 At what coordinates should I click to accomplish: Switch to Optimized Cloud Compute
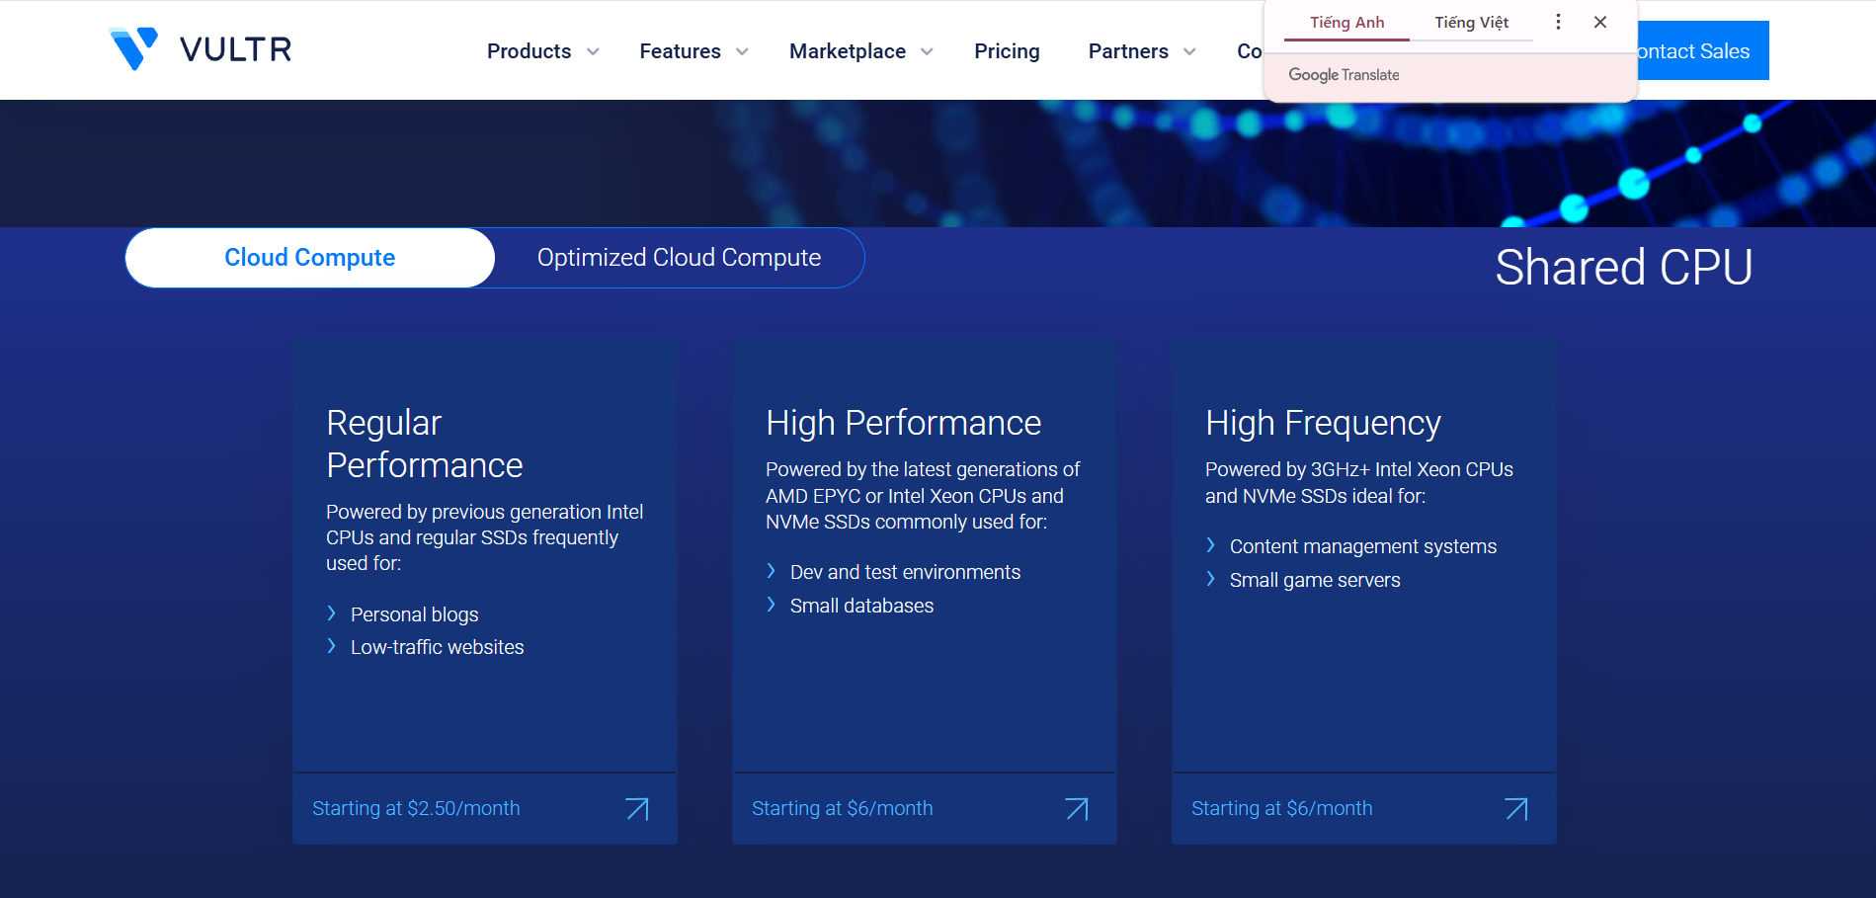(679, 258)
